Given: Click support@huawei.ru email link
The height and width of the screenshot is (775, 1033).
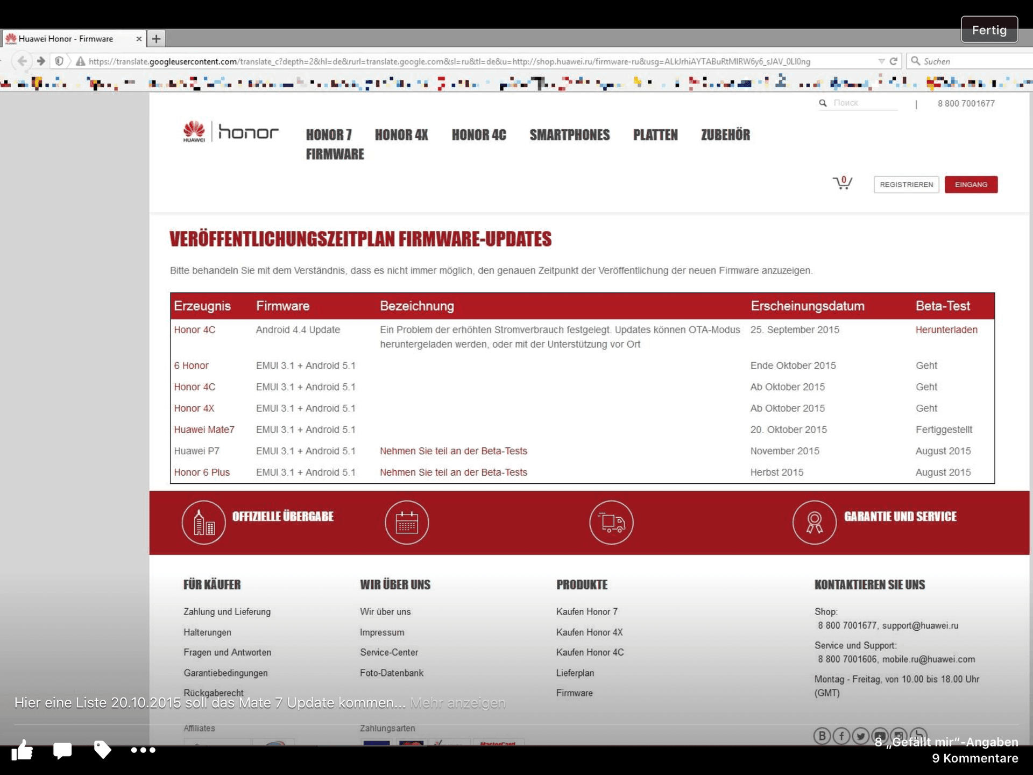Looking at the screenshot, I should 920,625.
